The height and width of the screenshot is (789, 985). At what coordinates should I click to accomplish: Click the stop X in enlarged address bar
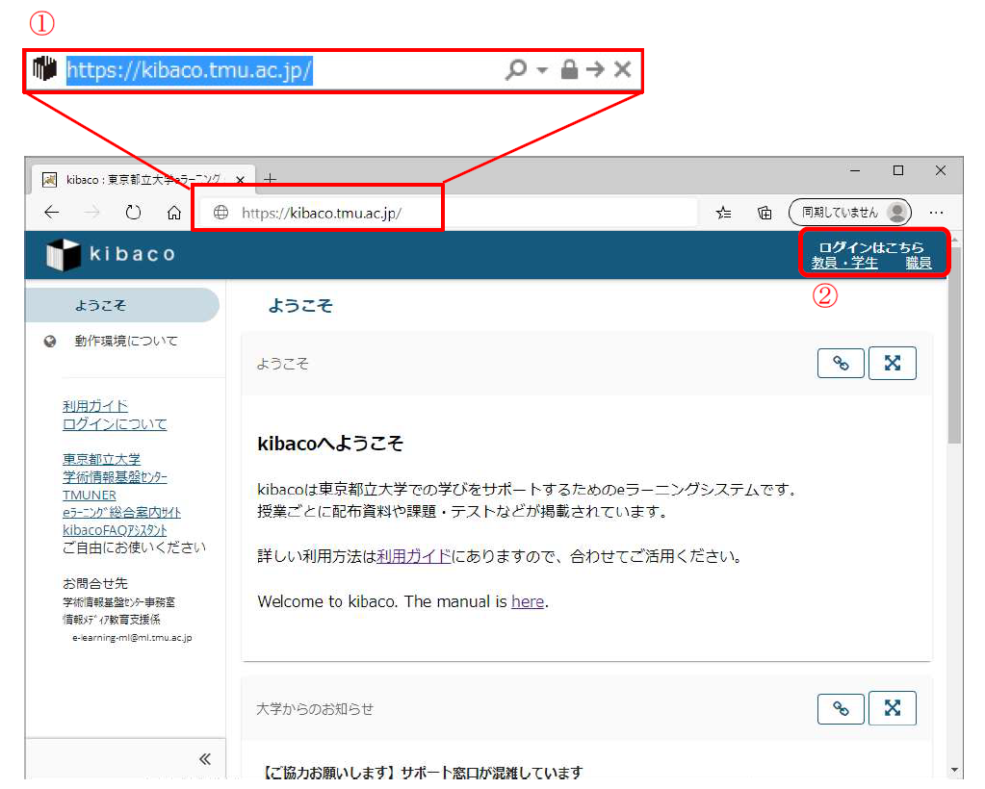click(x=623, y=69)
